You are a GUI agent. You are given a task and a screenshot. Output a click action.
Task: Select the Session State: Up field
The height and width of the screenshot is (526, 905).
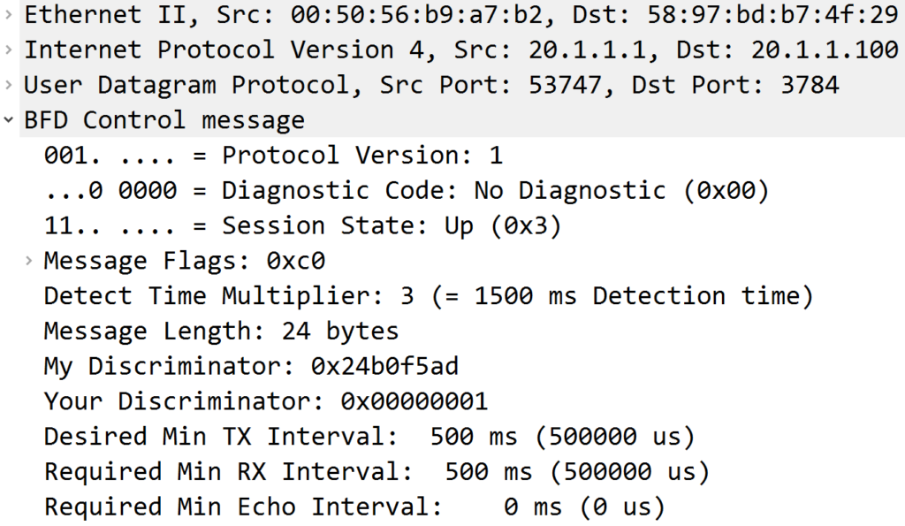302,226
